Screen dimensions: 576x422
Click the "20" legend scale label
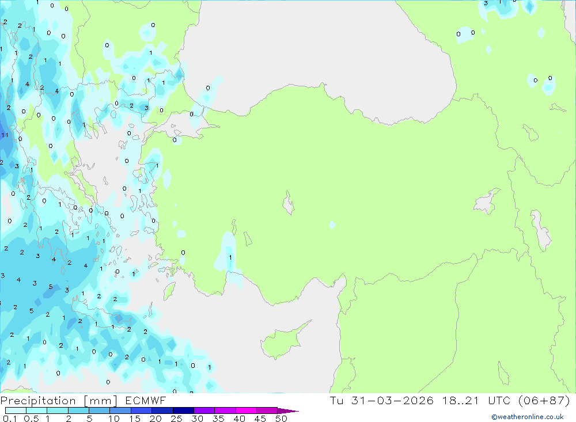click(x=156, y=419)
